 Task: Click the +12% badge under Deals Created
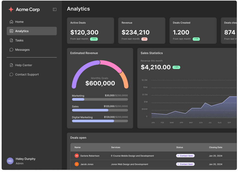[x=196, y=39]
